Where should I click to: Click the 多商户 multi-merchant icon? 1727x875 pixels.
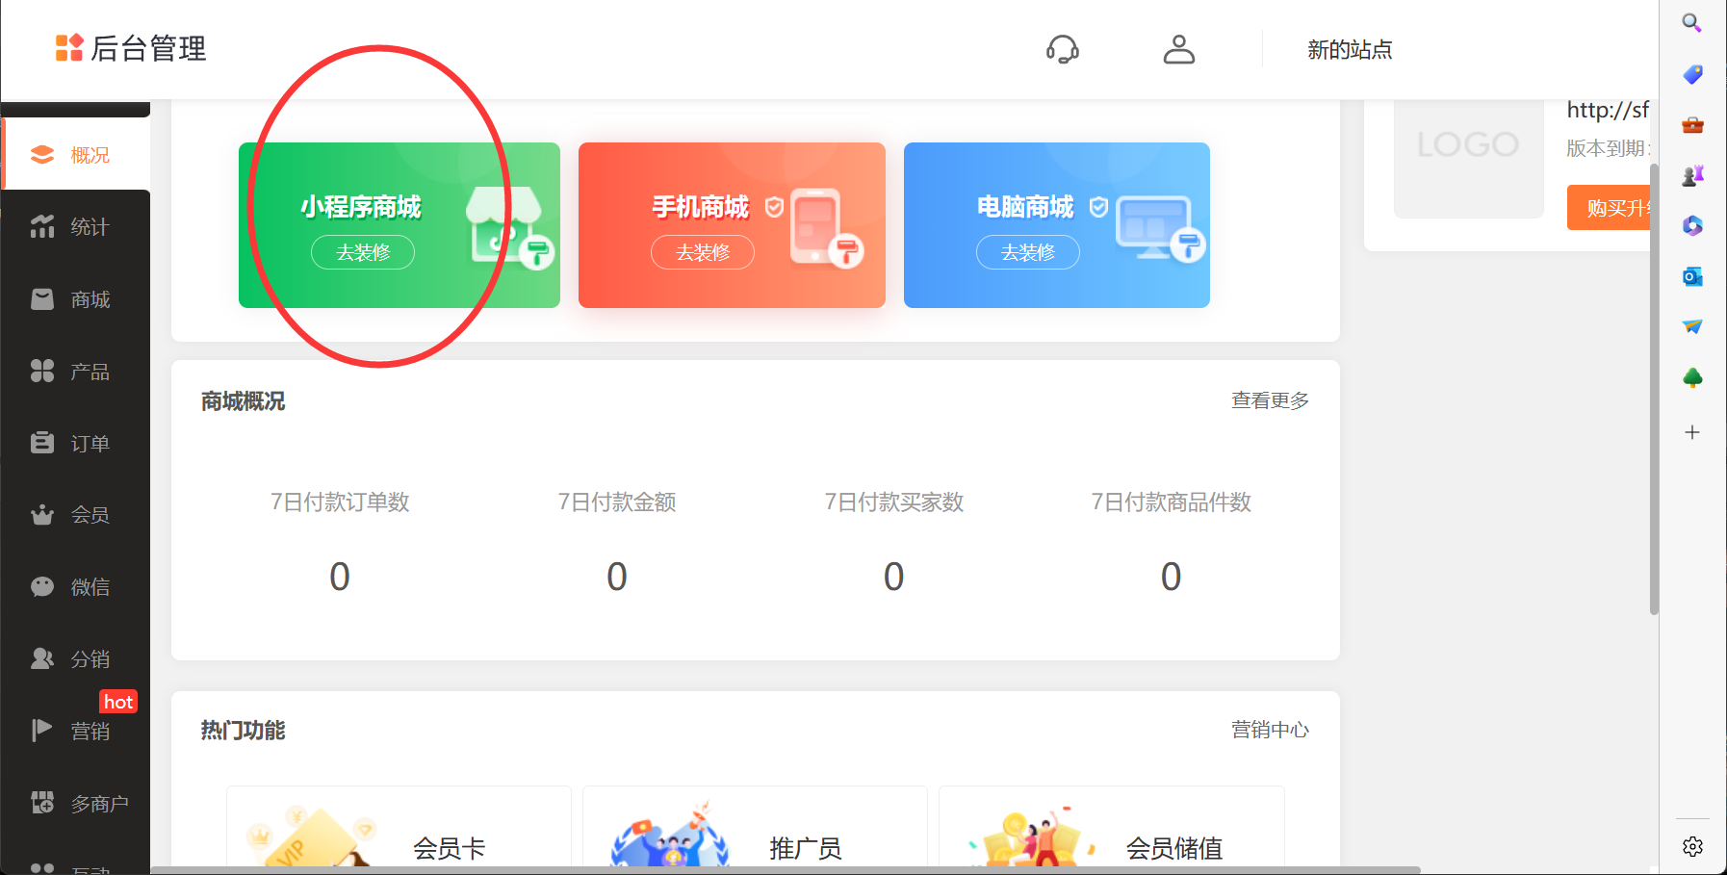[42, 803]
